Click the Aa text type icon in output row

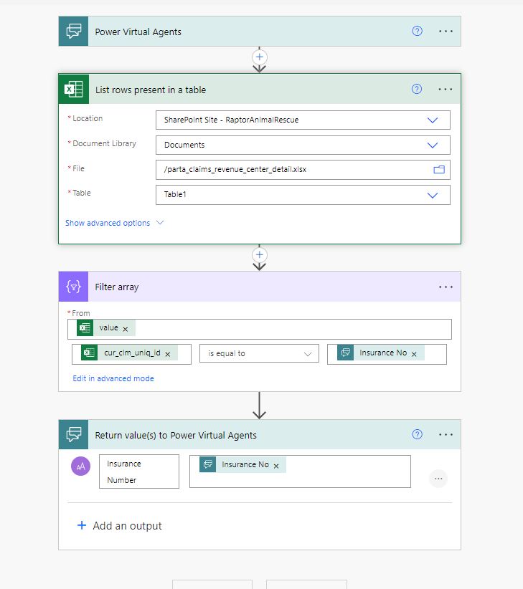[80, 466]
